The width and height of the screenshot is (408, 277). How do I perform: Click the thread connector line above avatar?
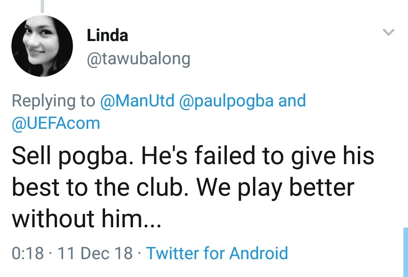(42, 6)
